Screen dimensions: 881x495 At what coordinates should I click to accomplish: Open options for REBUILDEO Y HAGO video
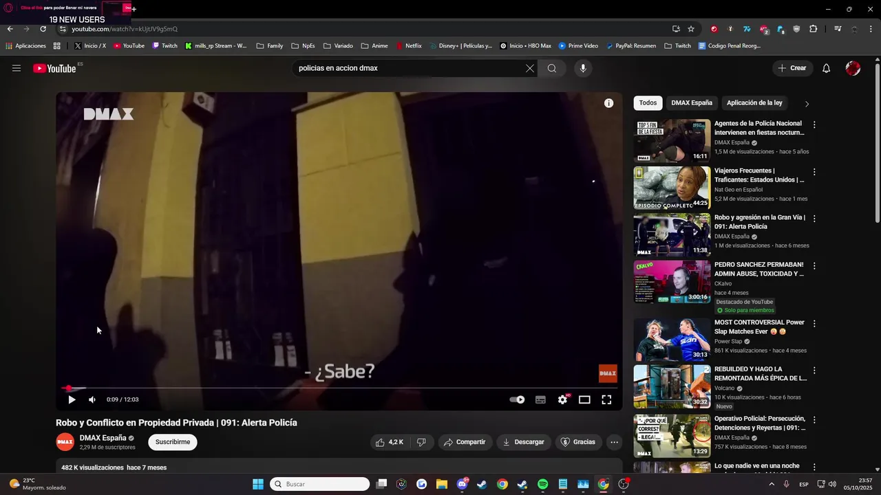(814, 370)
